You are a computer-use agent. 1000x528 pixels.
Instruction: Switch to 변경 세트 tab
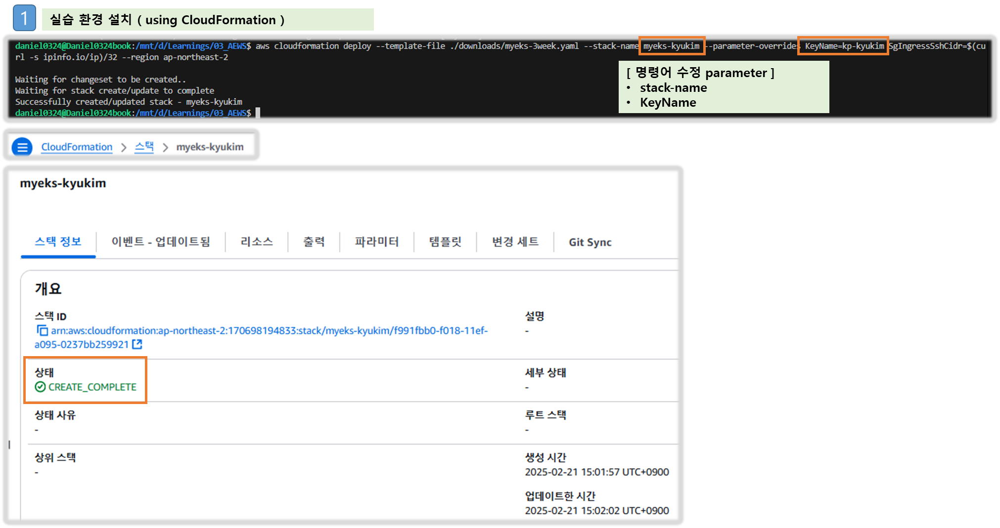[x=515, y=242]
